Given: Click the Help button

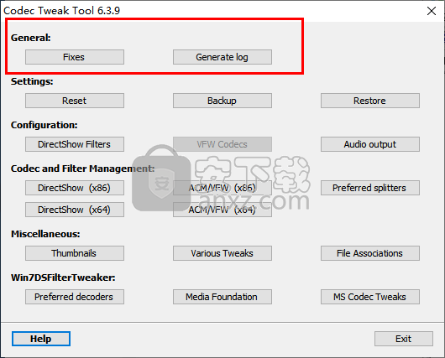Looking at the screenshot, I should [41, 339].
